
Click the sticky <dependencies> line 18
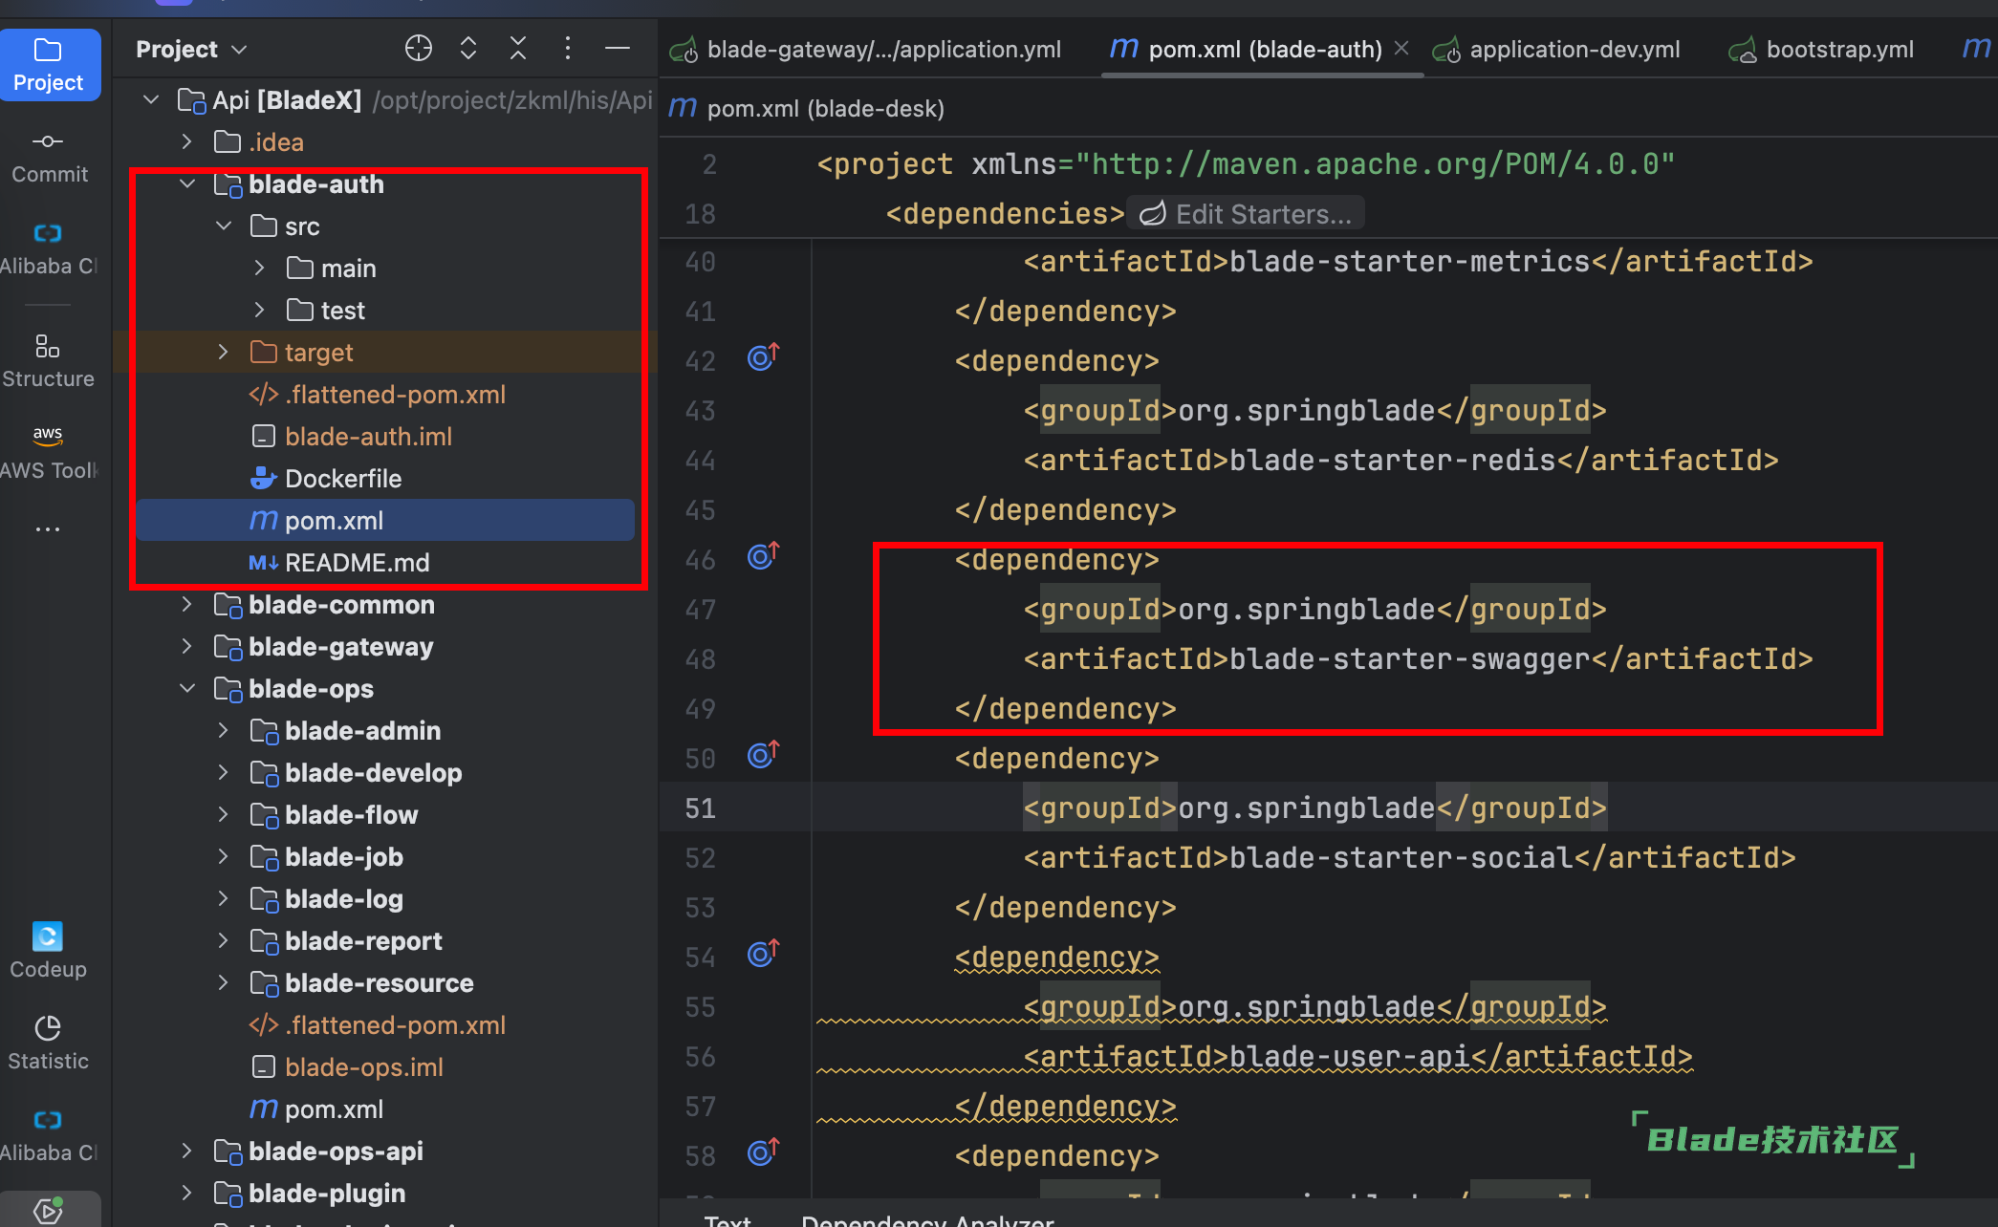click(1005, 213)
